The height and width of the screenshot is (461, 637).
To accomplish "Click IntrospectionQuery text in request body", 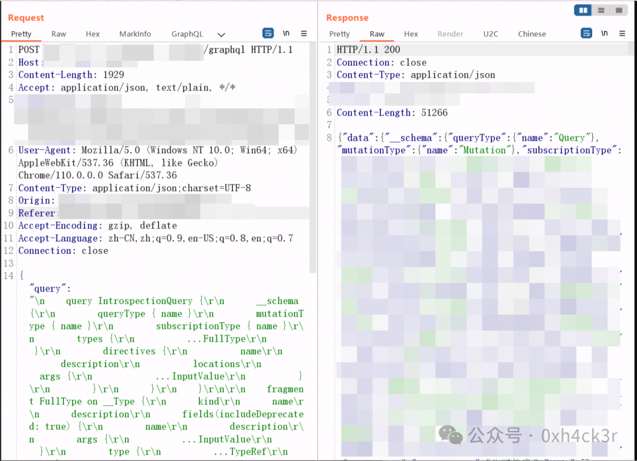I will [145, 301].
